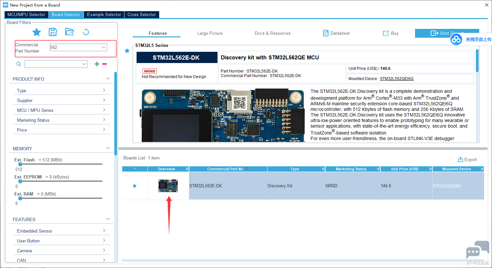Click the board overview thumbnail in list
Screen dimensions: 492x268
coord(168,186)
